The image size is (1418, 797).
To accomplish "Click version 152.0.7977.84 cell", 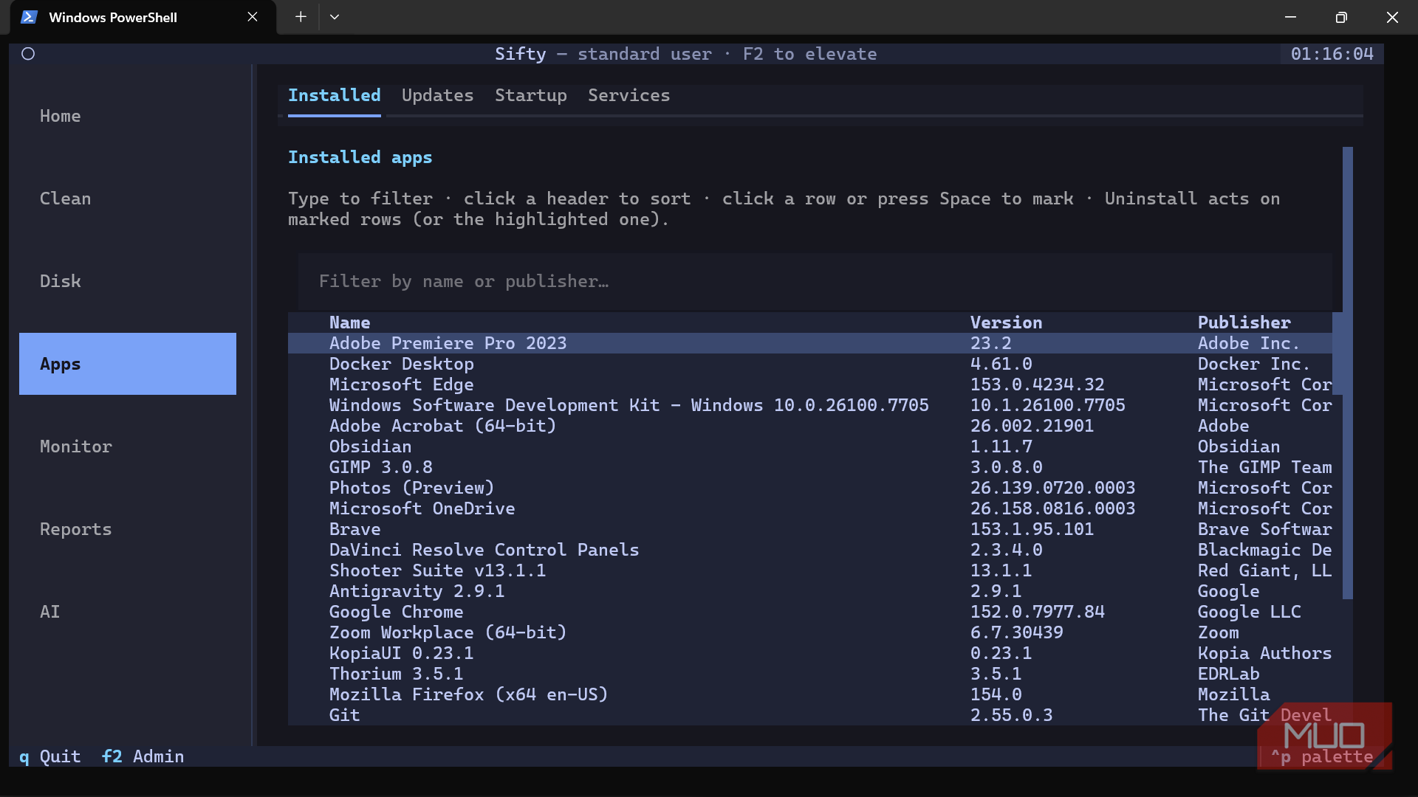I will tap(1037, 612).
